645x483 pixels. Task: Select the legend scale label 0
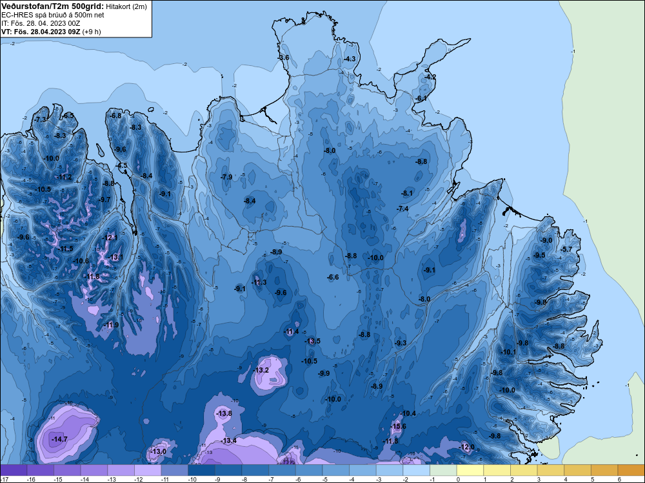[458, 479]
